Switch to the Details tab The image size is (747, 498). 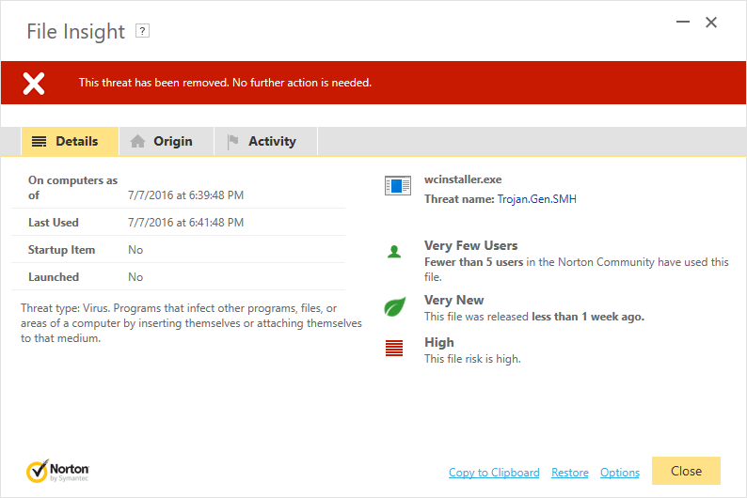(x=70, y=142)
